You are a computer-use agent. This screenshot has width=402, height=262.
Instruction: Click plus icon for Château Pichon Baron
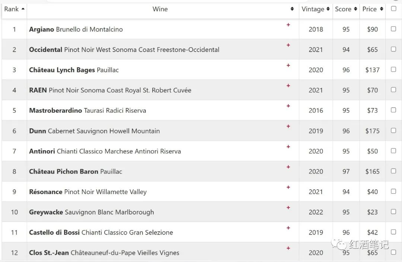[x=288, y=167]
